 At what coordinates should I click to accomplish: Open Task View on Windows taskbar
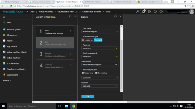click(x=59, y=106)
